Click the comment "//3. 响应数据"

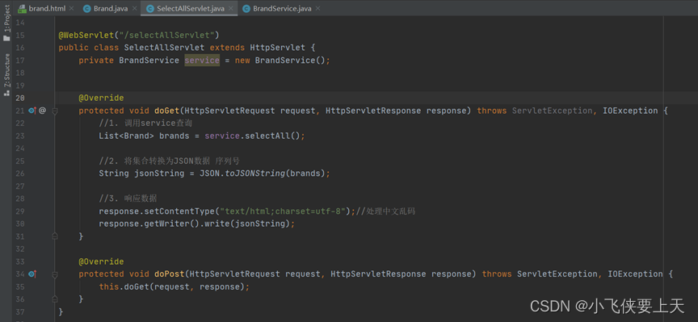[128, 199]
